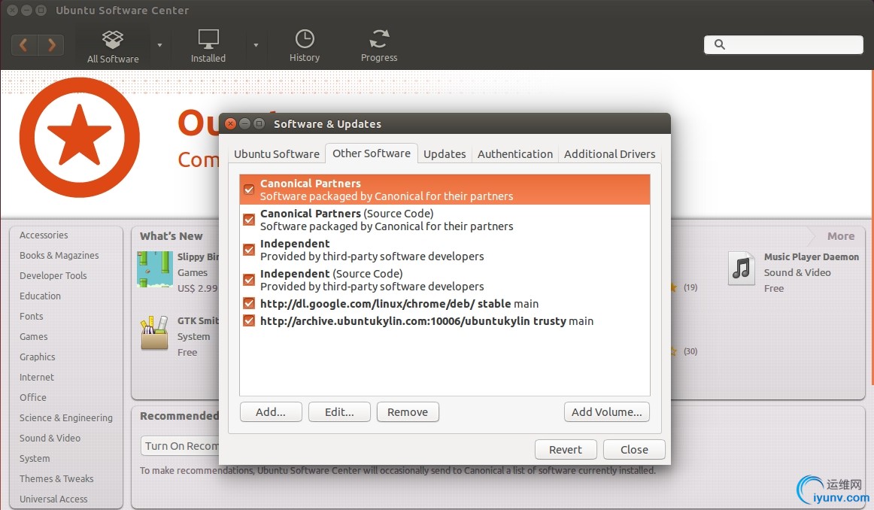874x510 pixels.
Task: Toggle Independent (Source Code) checkbox
Action: 249,280
